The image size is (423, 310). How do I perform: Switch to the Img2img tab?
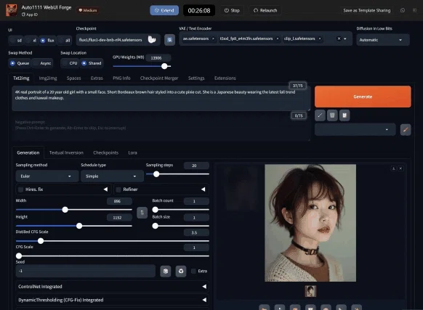(48, 78)
